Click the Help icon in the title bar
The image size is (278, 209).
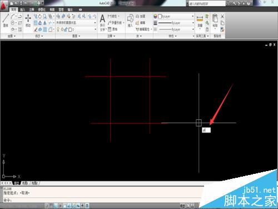coord(249,3)
